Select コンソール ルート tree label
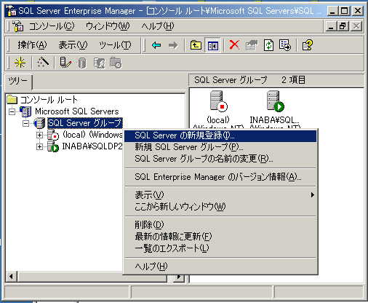This screenshot has height=303, width=368. pyautogui.click(x=49, y=100)
